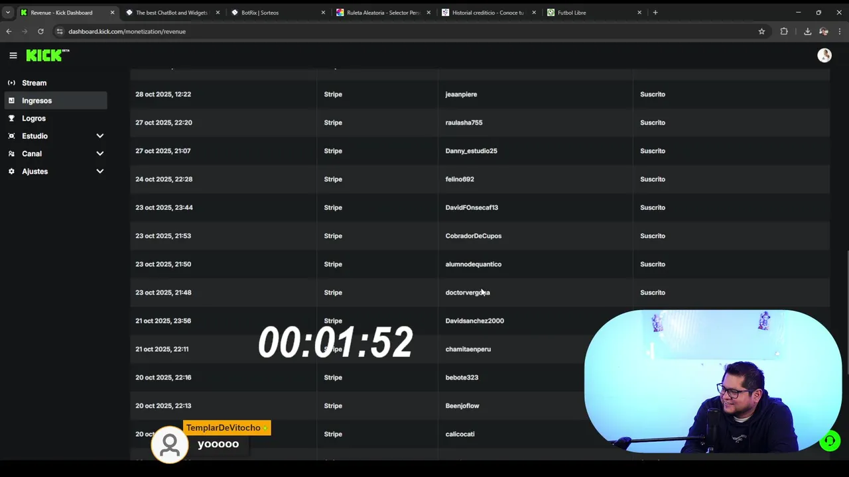The width and height of the screenshot is (849, 477).
Task: Click the Ingresos chart icon in sidebar
Action: 11,101
